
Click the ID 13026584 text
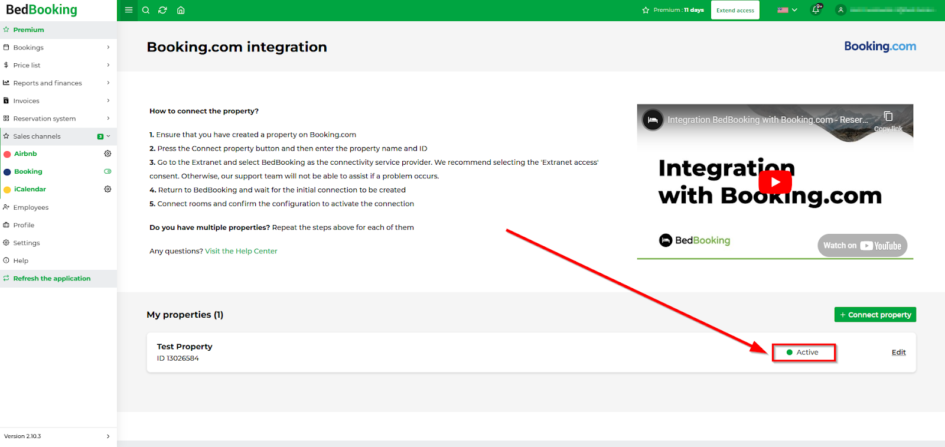click(178, 358)
